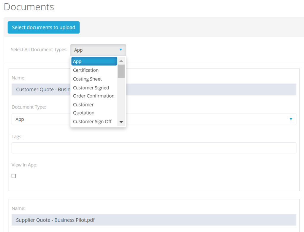Choose Customer Quotation from the list
The width and height of the screenshot is (304, 232).
[x=84, y=109]
